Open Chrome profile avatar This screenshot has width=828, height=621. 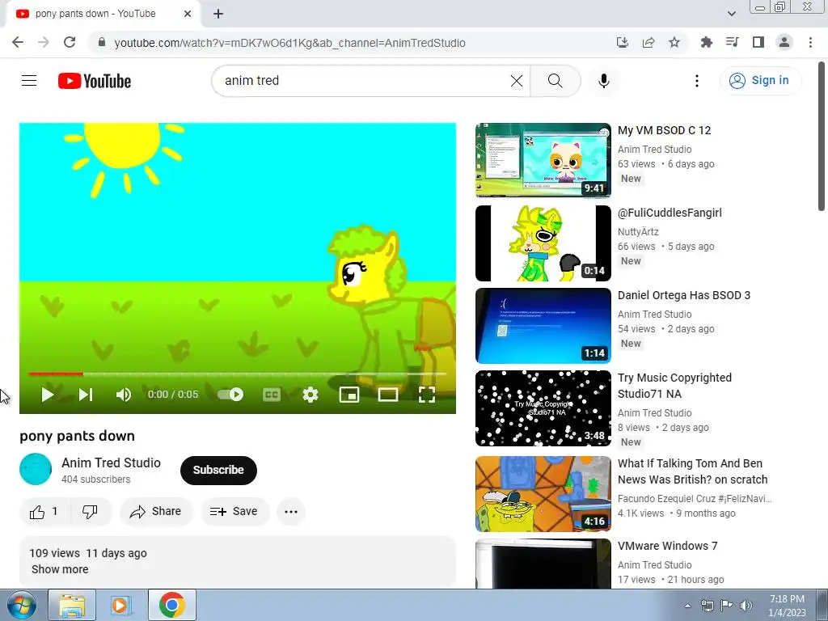coord(784,43)
